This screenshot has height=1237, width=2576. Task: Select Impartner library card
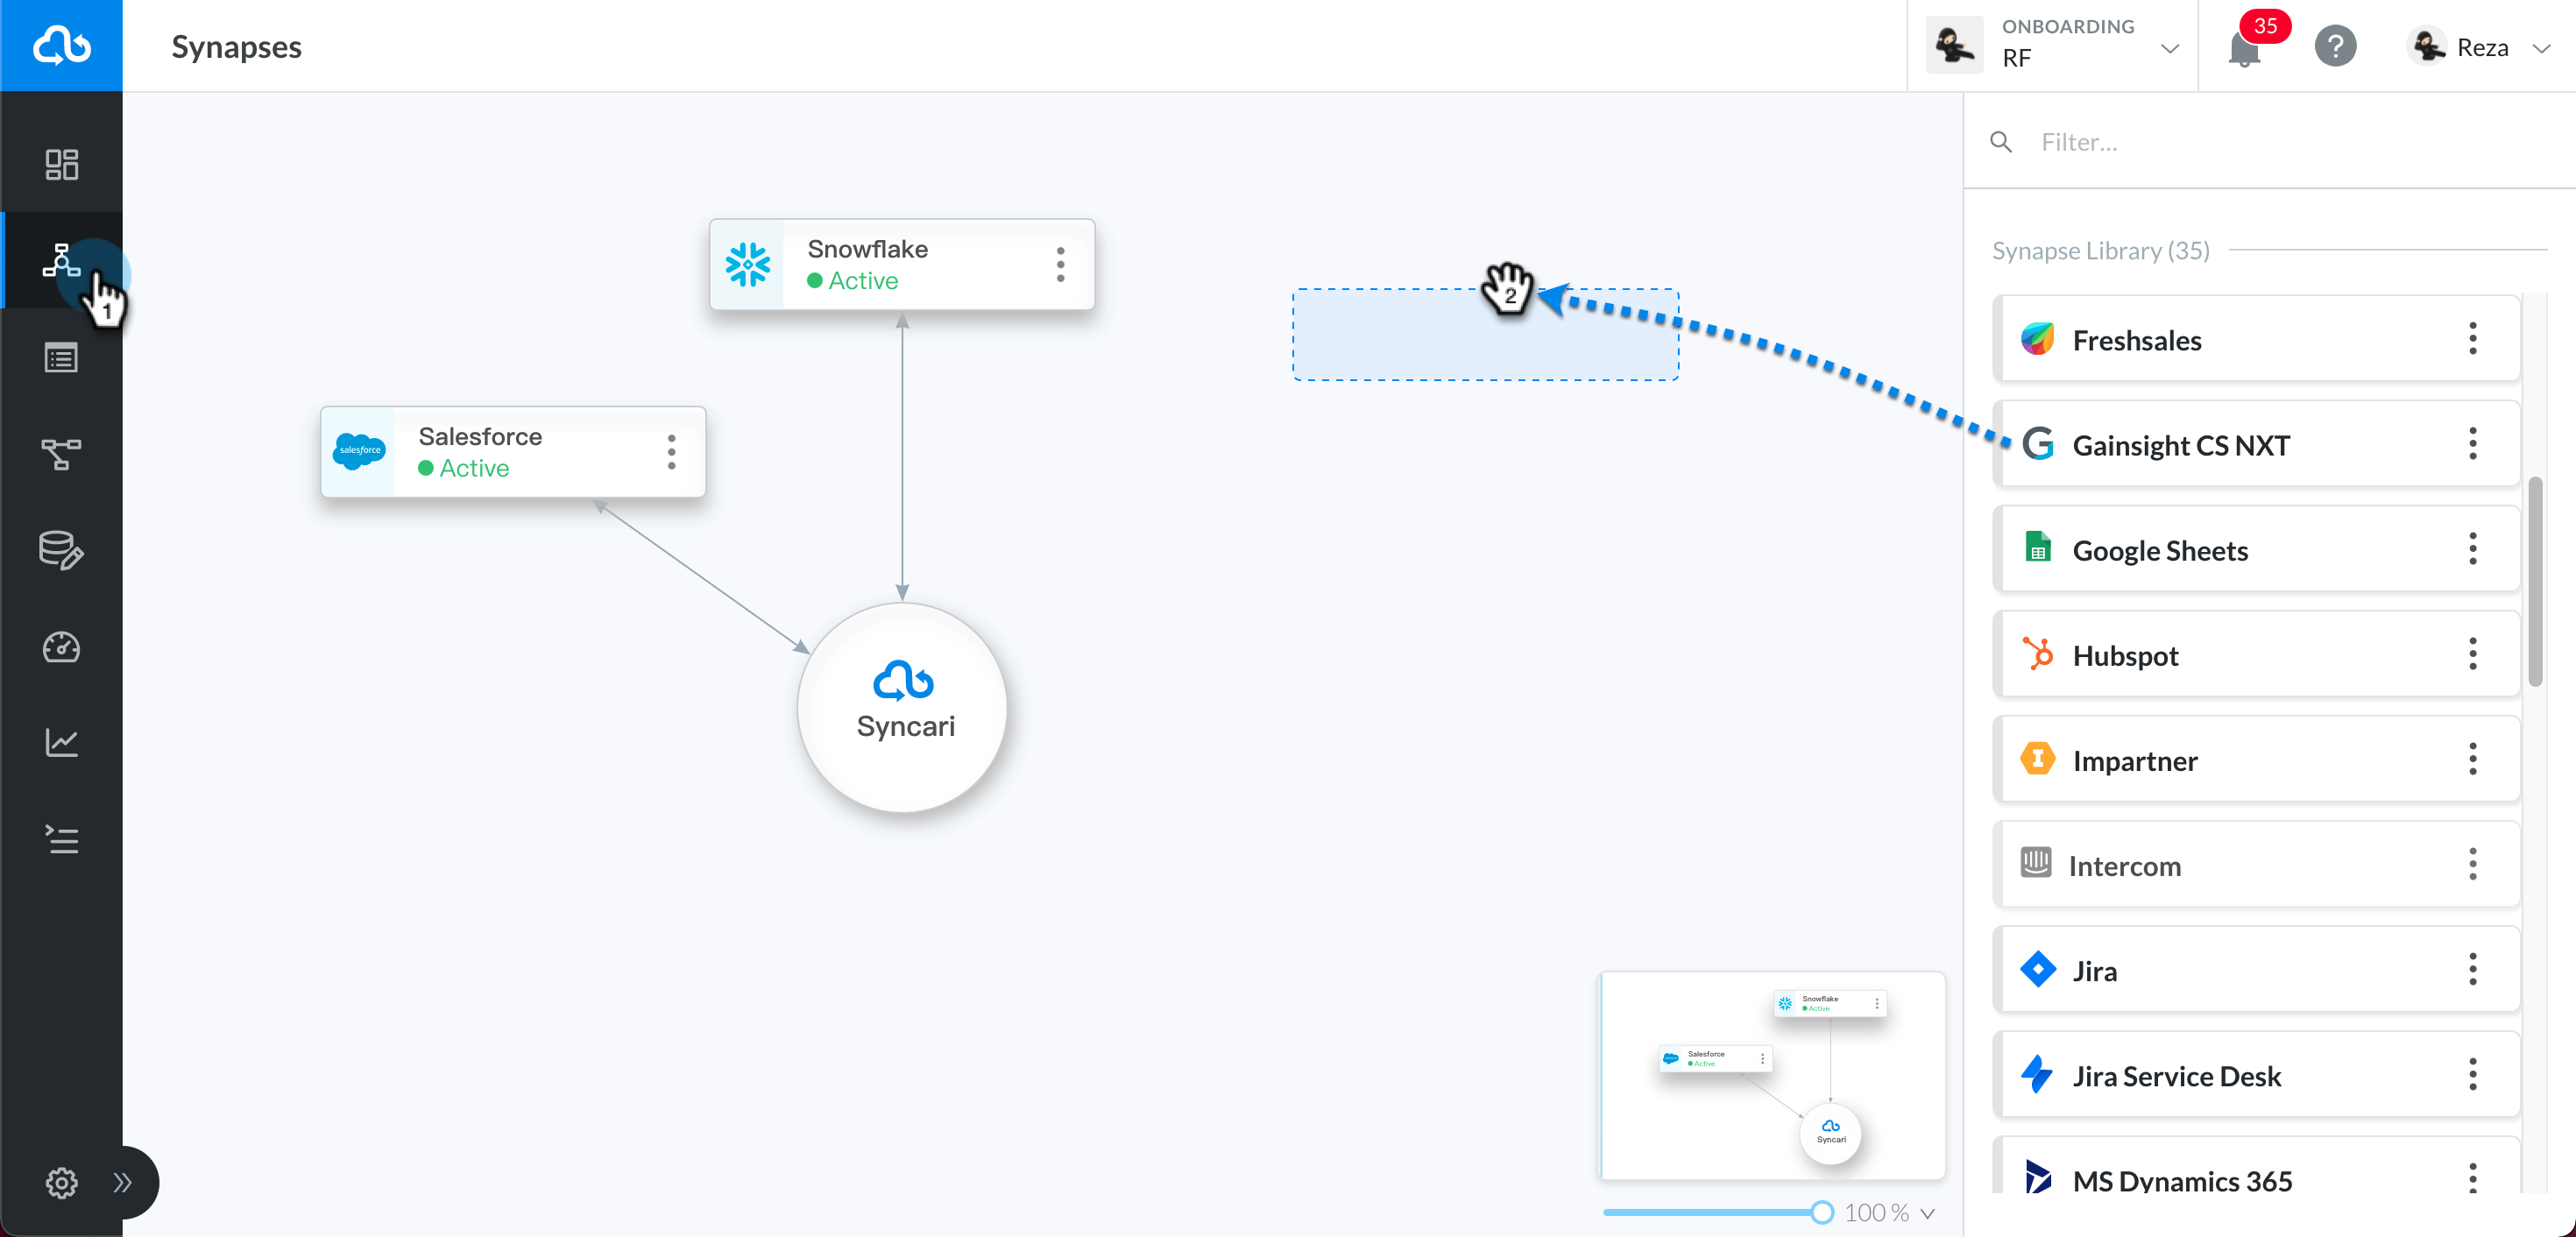tap(2256, 759)
